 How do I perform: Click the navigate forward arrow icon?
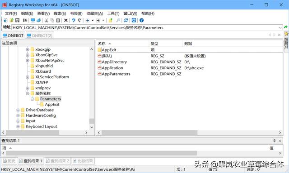coord(98,20)
